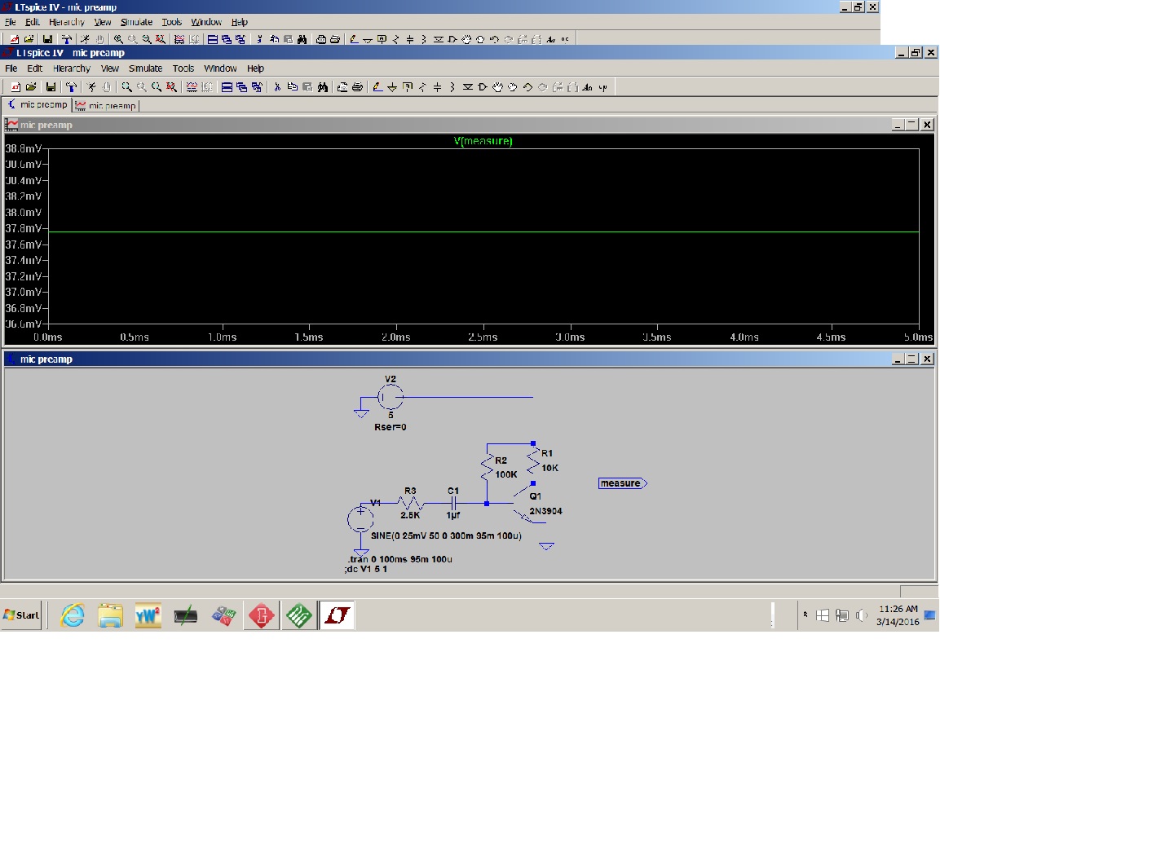
Task: Click the Undo arrow icon
Action: pyautogui.click(x=527, y=87)
